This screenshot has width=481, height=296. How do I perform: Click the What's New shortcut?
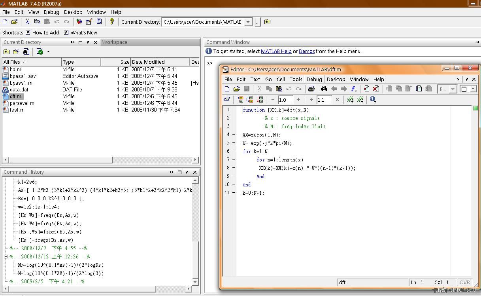[x=80, y=32]
